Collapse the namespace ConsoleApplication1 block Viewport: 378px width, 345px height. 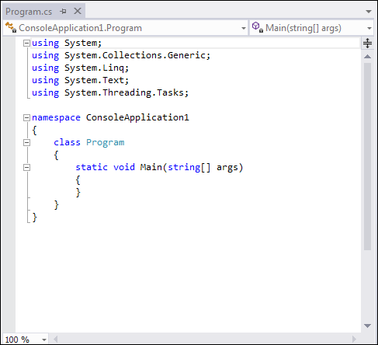coord(26,117)
